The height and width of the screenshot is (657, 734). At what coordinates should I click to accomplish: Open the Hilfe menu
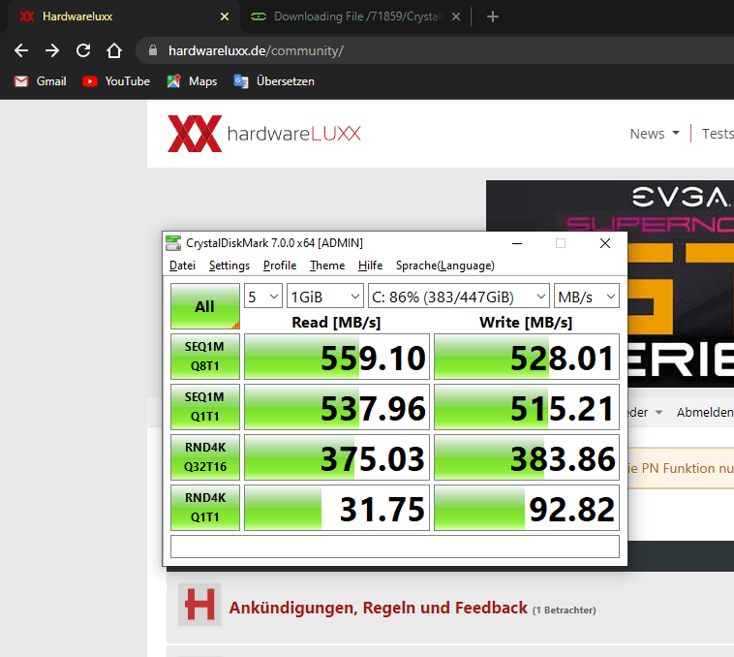[x=370, y=266]
